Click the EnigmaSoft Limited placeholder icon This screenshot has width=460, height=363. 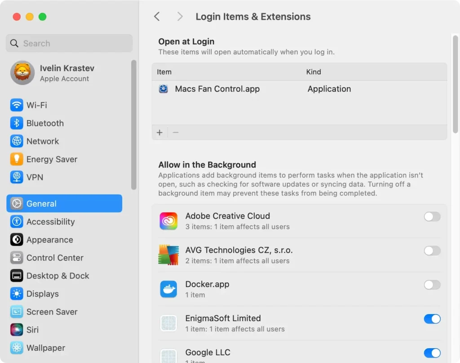click(168, 323)
